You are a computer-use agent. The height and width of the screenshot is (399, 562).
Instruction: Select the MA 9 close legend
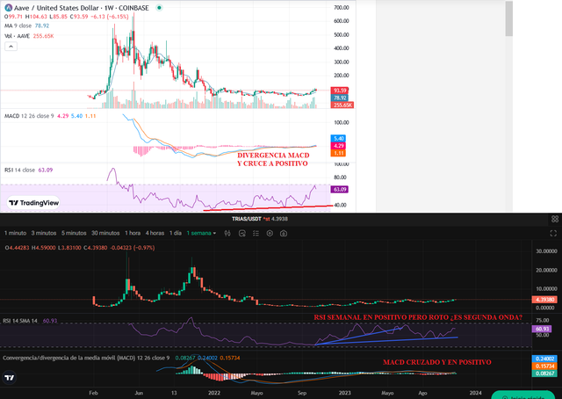(x=27, y=25)
